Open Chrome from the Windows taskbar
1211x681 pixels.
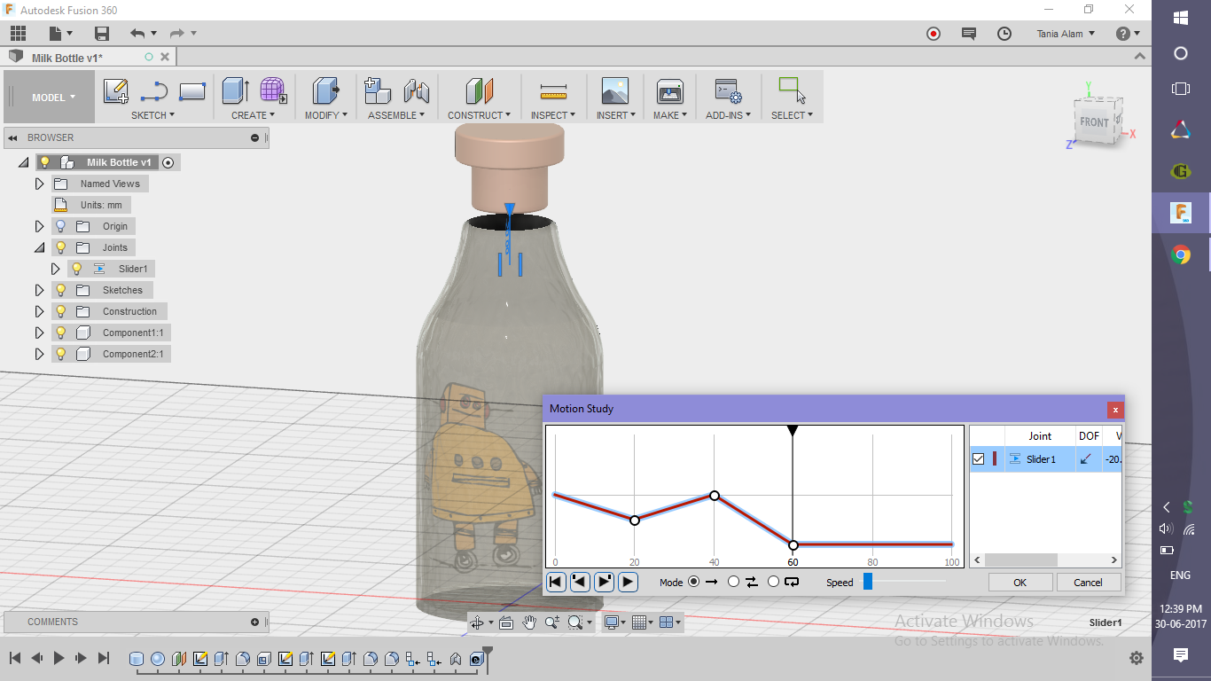point(1181,255)
